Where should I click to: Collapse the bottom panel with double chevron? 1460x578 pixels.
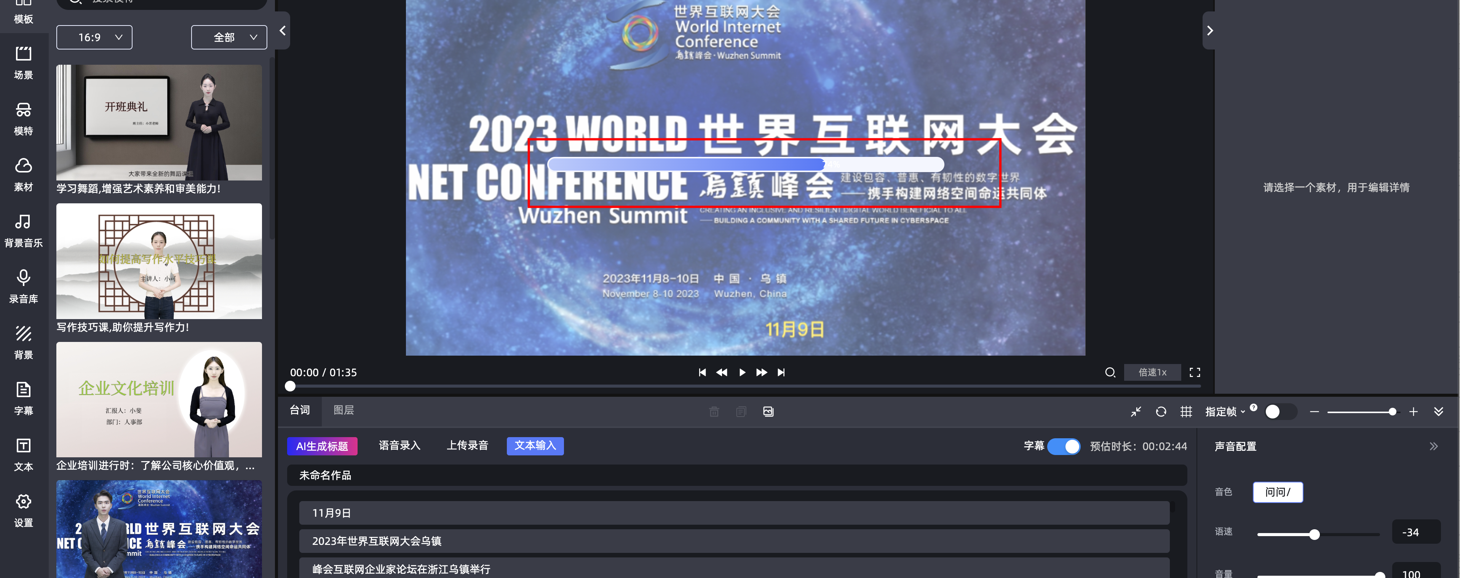coord(1438,412)
